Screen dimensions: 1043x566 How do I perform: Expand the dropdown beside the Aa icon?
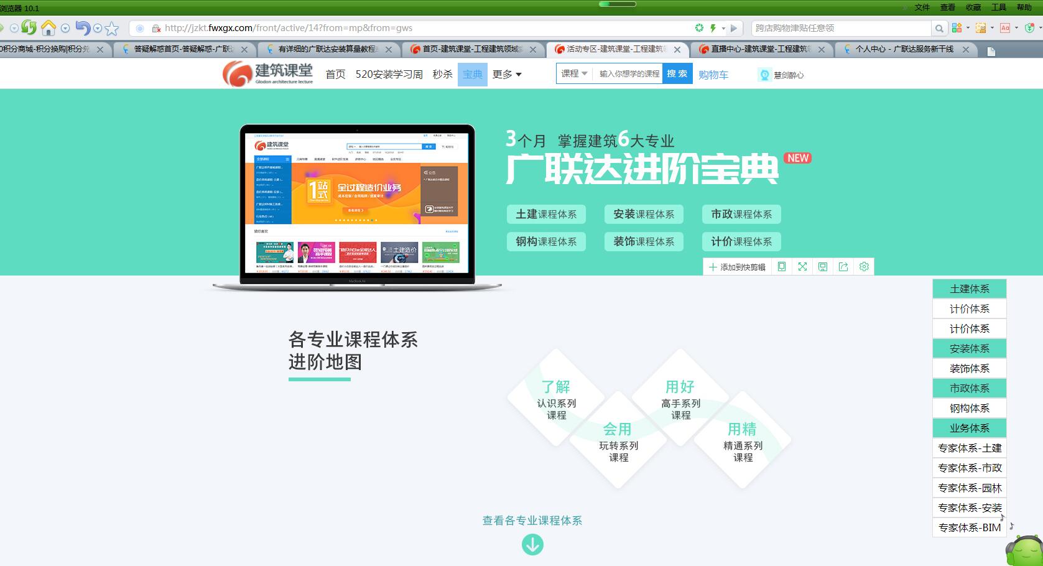tap(1016, 27)
